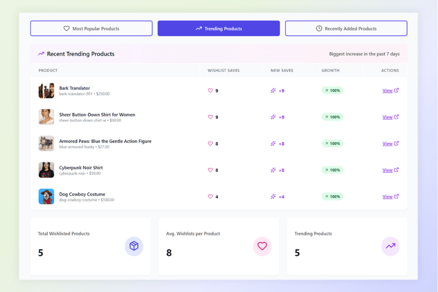Viewport: 438px width, 292px height.
Task: Open the Recently Added Products tab
Action: (x=346, y=28)
